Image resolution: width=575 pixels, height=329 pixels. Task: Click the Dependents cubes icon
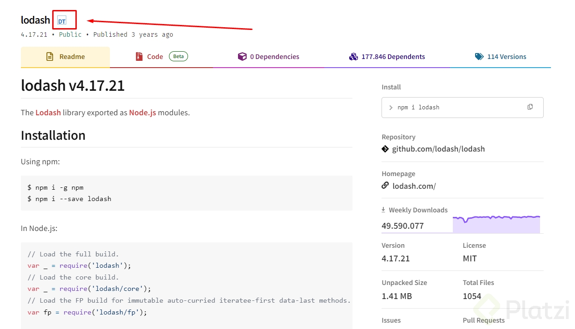tap(353, 57)
